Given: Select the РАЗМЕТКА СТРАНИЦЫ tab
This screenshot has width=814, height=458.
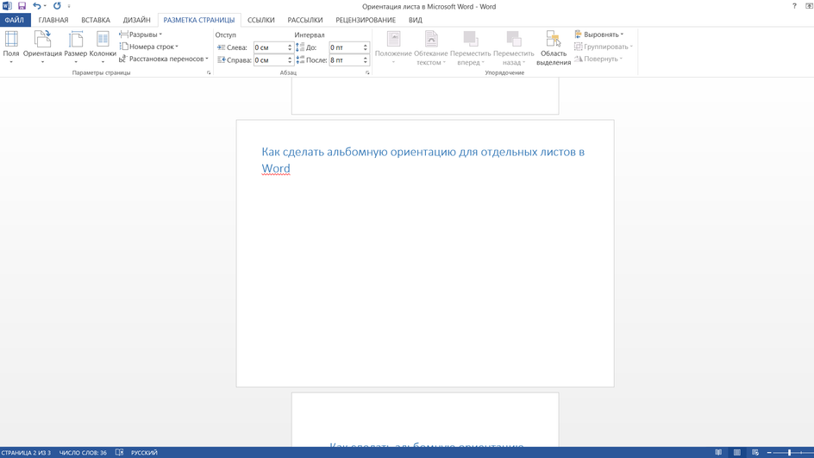Looking at the screenshot, I should tap(199, 20).
